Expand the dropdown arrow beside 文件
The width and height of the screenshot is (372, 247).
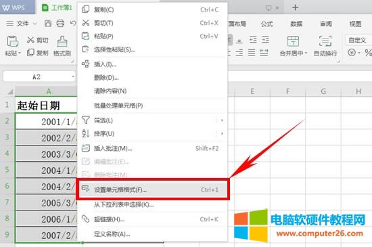(x=34, y=24)
